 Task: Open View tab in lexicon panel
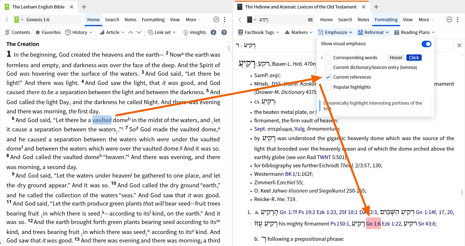[408, 19]
